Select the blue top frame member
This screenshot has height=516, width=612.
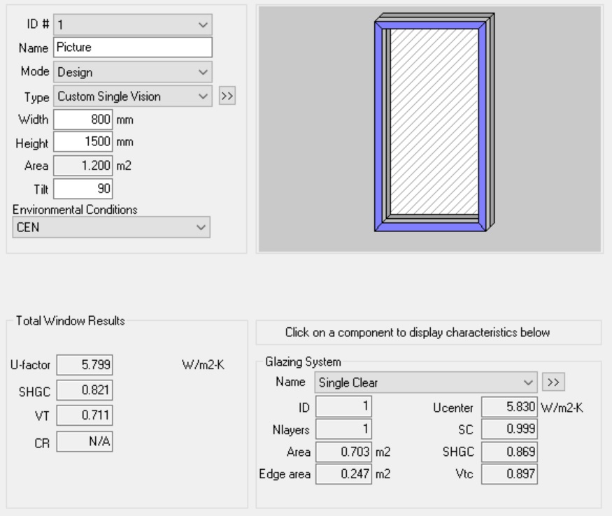pos(430,25)
